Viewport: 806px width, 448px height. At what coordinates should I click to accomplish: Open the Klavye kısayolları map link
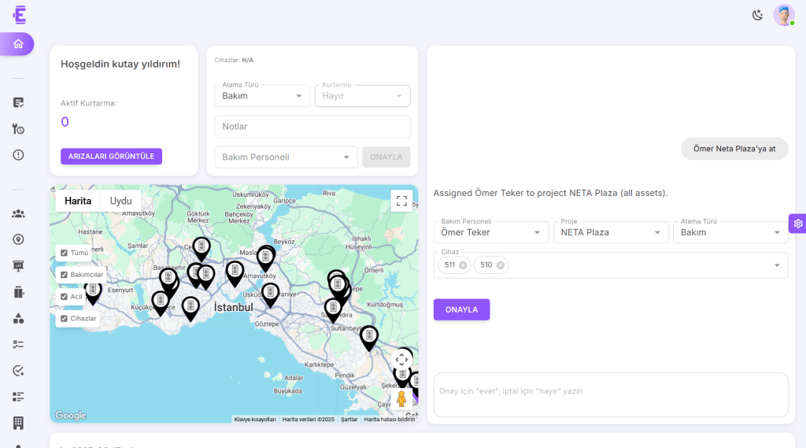pos(255,419)
